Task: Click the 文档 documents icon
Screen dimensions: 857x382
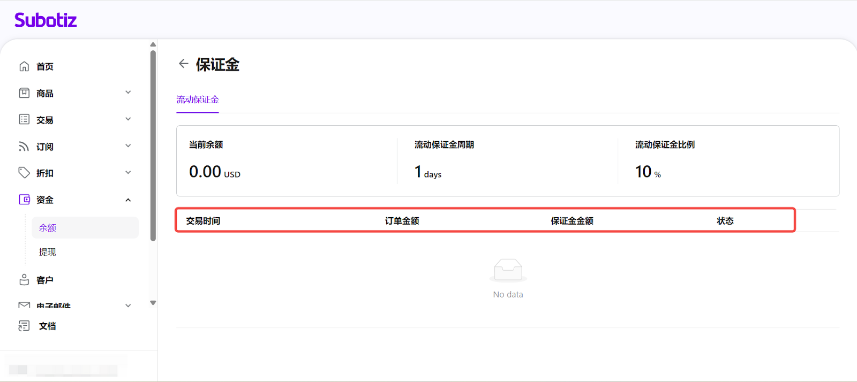Action: (x=24, y=326)
